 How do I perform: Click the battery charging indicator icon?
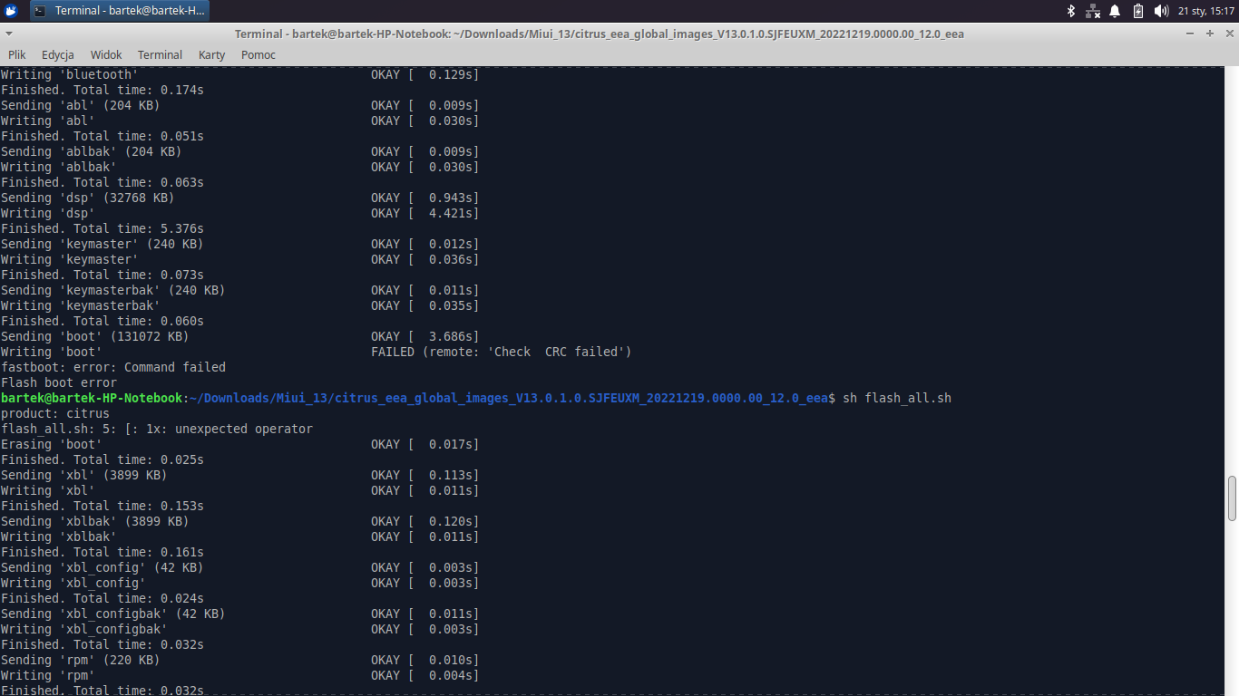point(1137,11)
